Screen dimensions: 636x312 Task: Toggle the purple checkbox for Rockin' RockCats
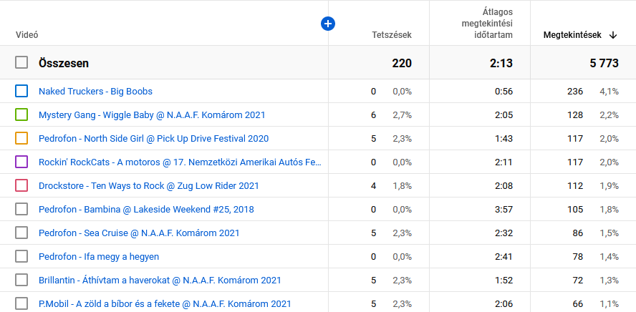point(21,162)
